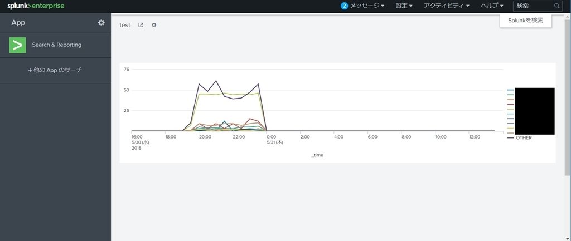Open the App management gear icon
571x241 pixels.
pos(101,23)
